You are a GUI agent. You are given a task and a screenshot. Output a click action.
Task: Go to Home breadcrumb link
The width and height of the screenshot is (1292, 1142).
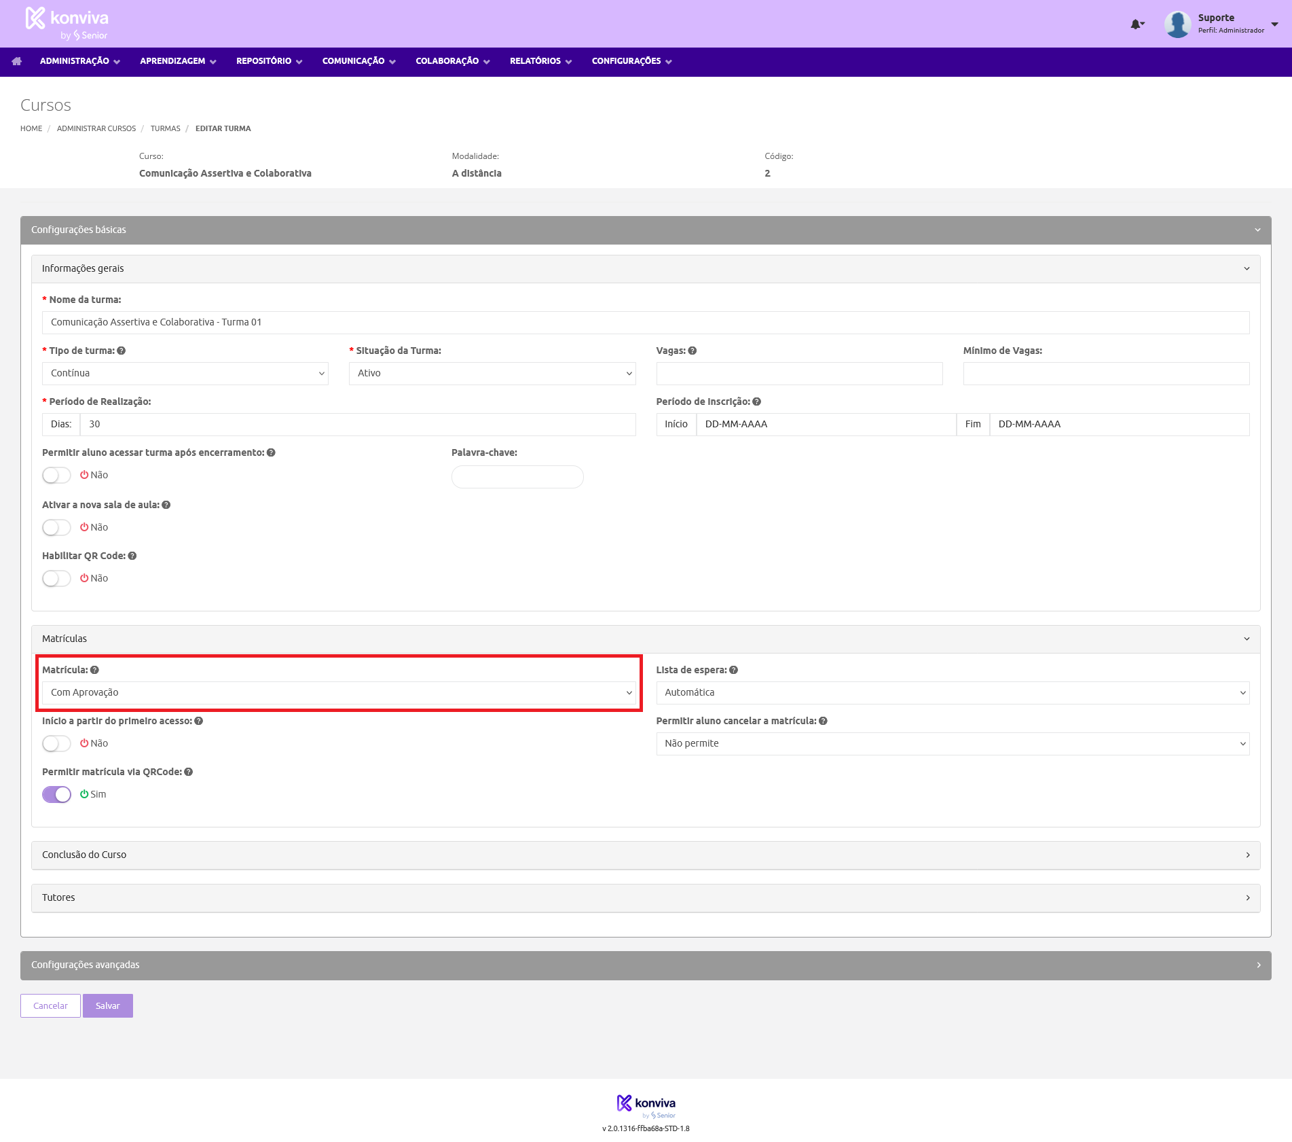click(31, 128)
